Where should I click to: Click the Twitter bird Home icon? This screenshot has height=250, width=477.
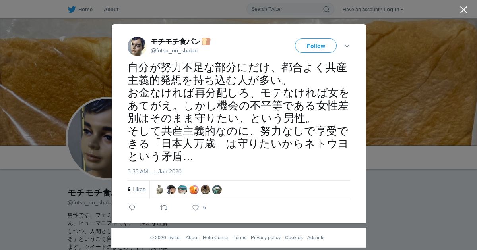[72, 10]
